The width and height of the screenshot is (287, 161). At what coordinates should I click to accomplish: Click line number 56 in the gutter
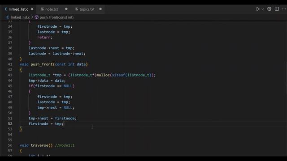[x=10, y=145]
